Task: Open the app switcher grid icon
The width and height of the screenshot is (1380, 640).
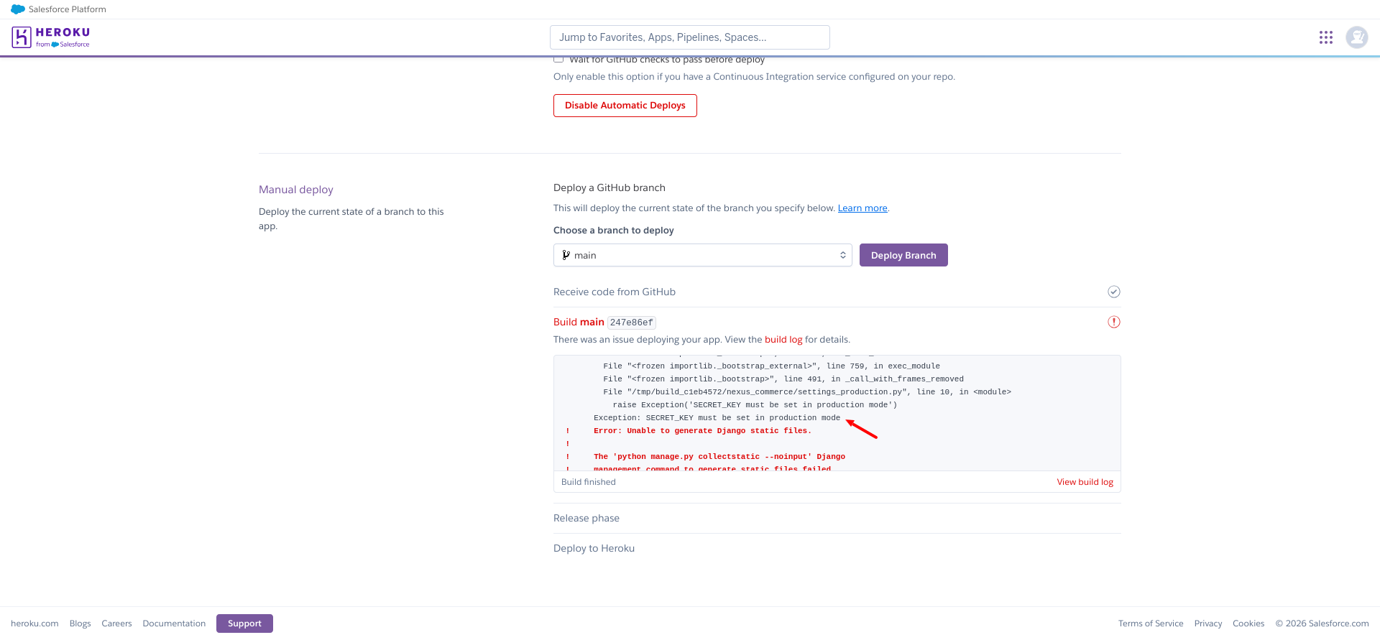Action: 1326,37
